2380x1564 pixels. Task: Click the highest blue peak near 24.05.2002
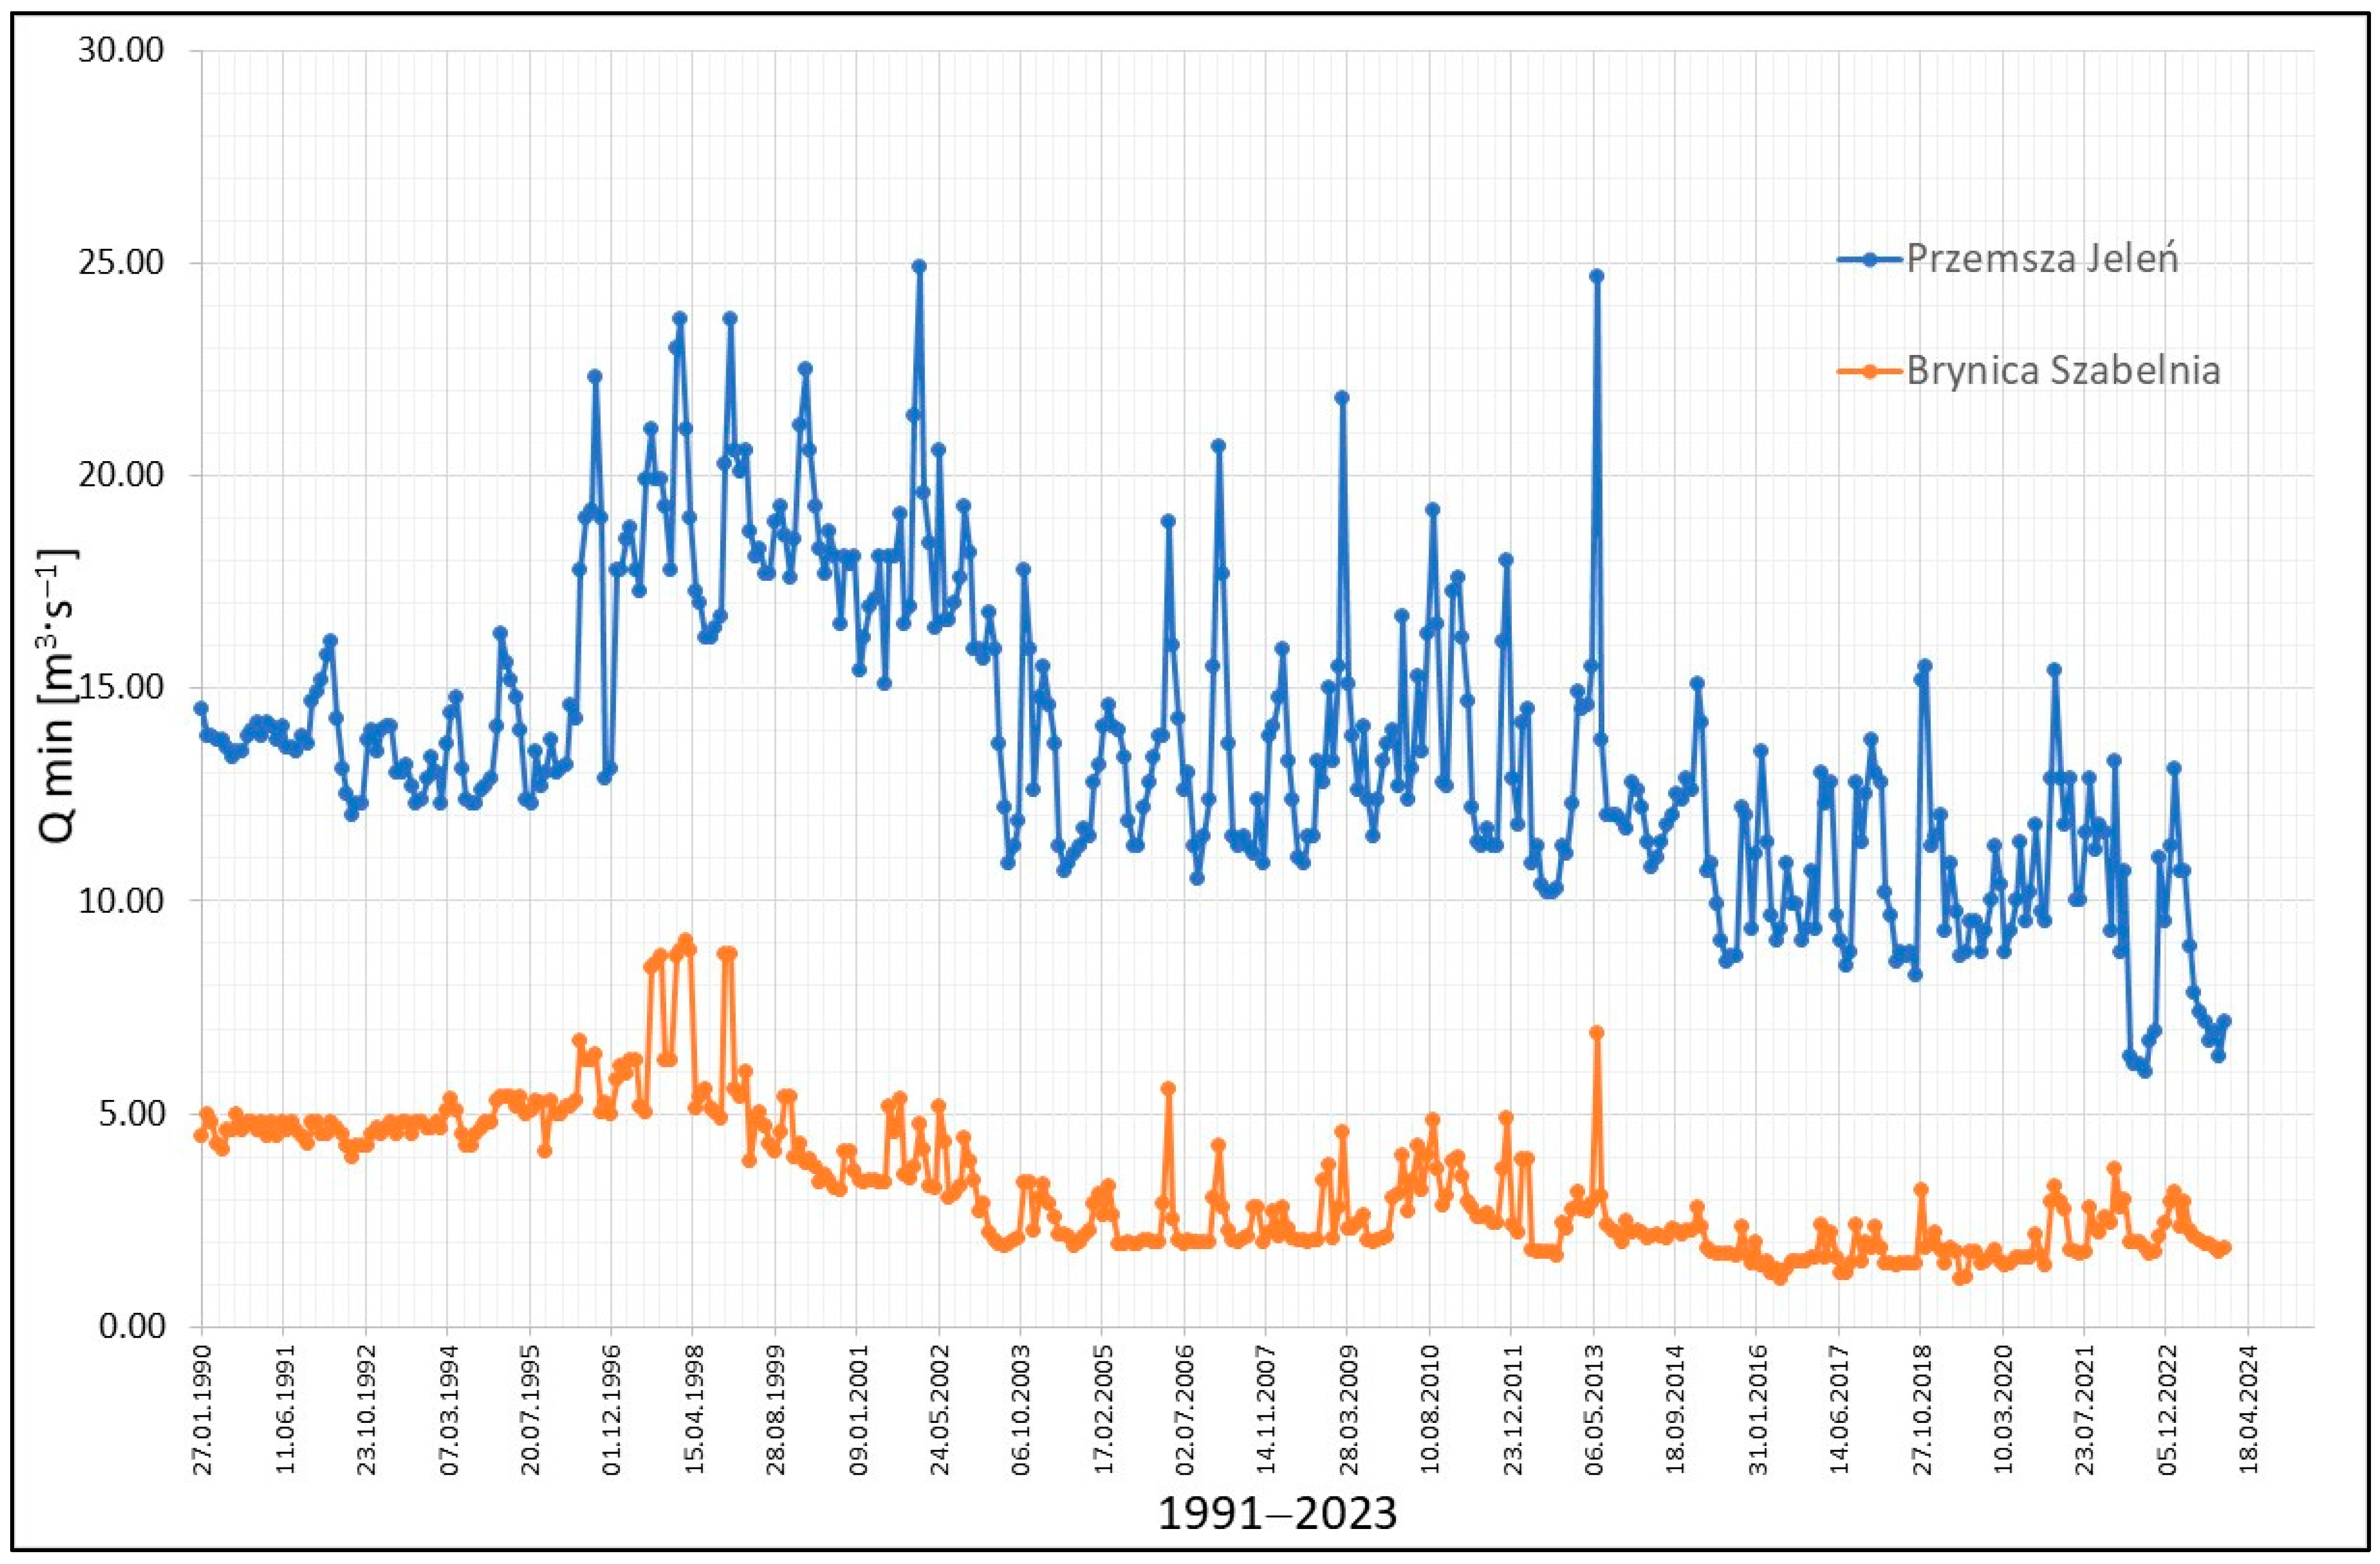pyautogui.click(x=919, y=266)
